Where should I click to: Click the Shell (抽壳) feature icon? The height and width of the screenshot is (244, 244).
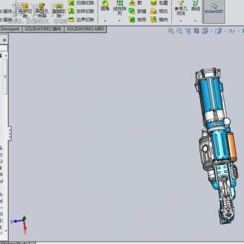132,20
